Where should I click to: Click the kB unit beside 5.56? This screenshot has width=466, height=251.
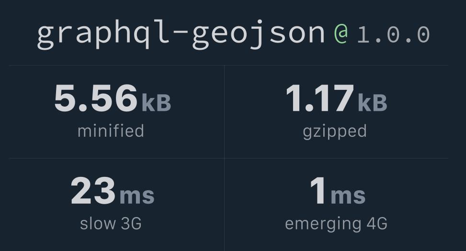[156, 103]
